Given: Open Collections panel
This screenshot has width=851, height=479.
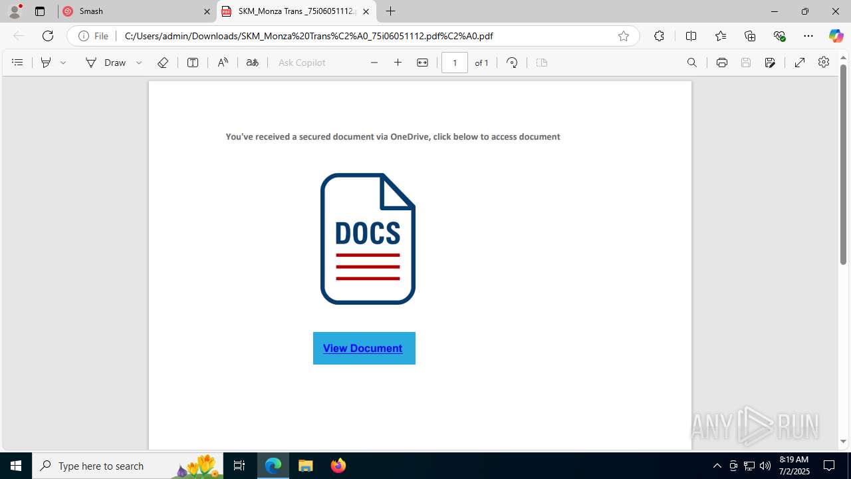Looking at the screenshot, I should pos(750,36).
